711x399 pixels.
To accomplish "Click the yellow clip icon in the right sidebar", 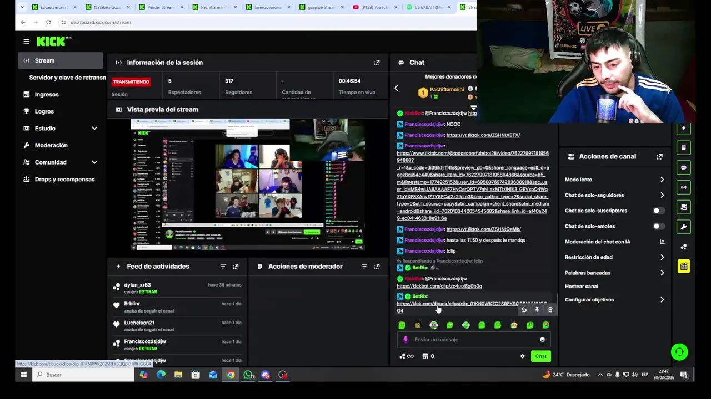I will point(684,267).
